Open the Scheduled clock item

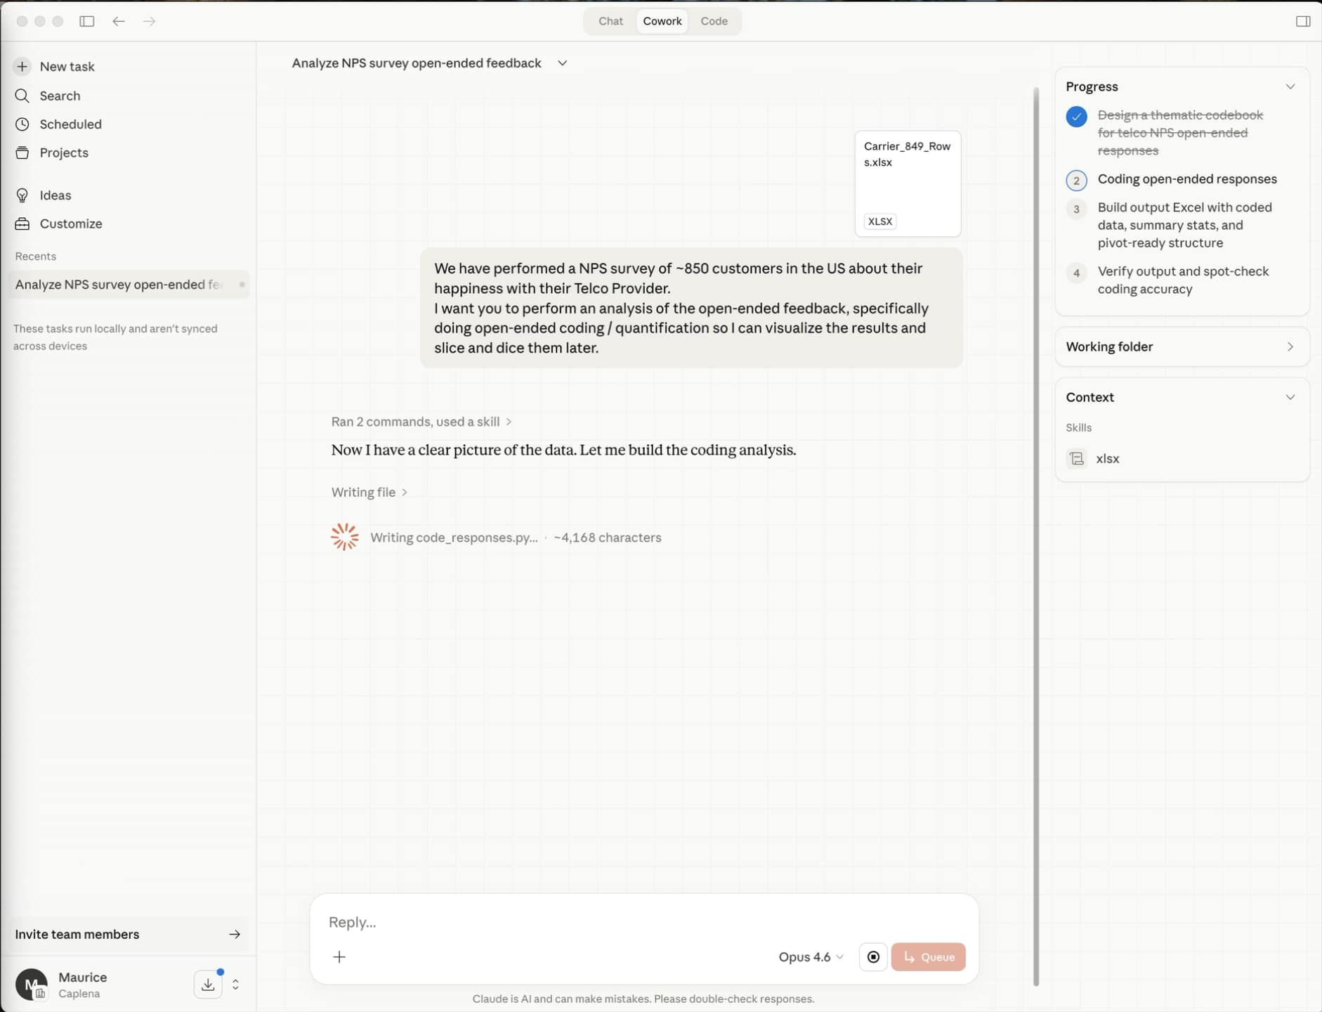point(70,124)
